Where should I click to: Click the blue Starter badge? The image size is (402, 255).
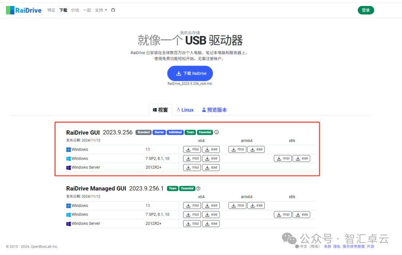click(x=159, y=132)
